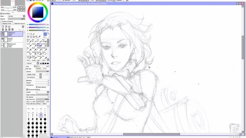This screenshot has width=246, height=138.
Task: Adjust the red channel slider
Action: click(37, 25)
